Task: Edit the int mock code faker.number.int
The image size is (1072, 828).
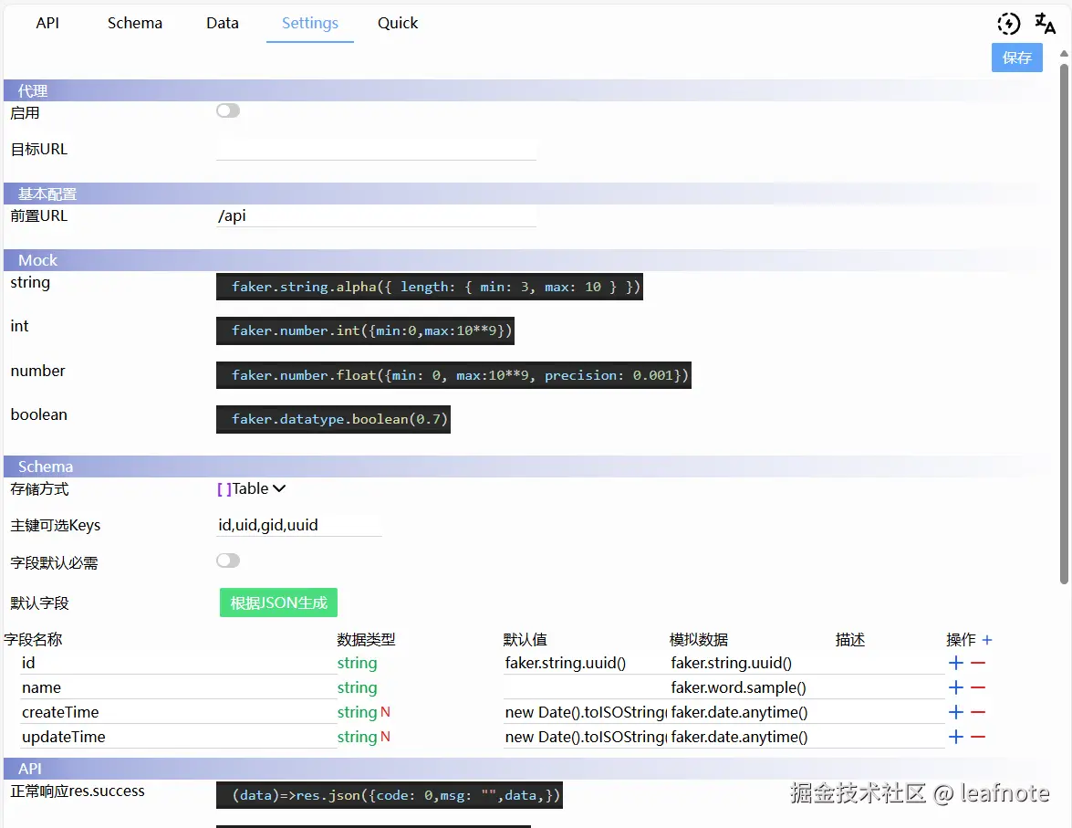Action: 365,330
